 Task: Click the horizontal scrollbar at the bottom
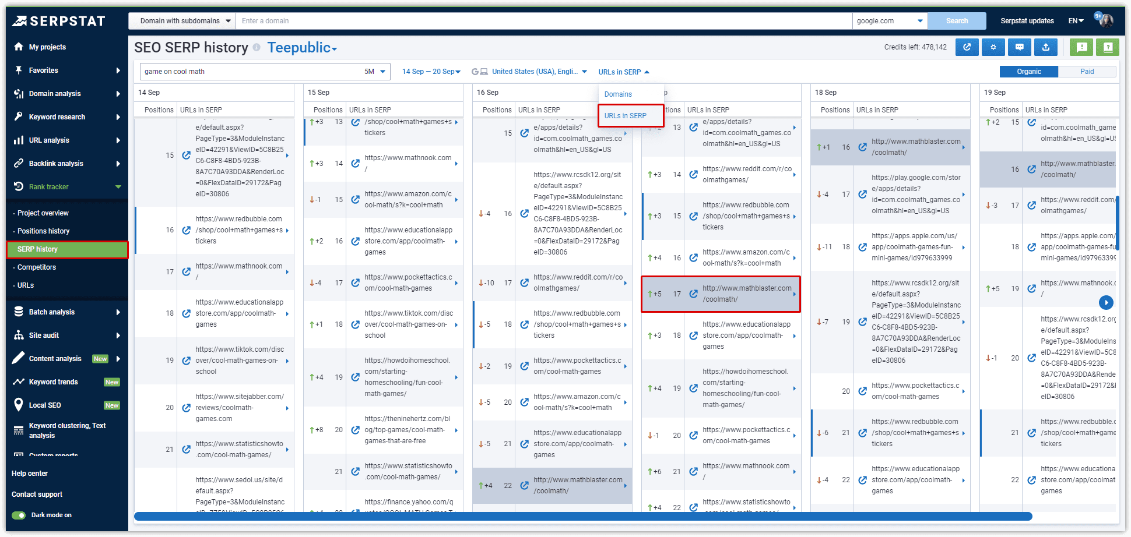click(x=583, y=516)
